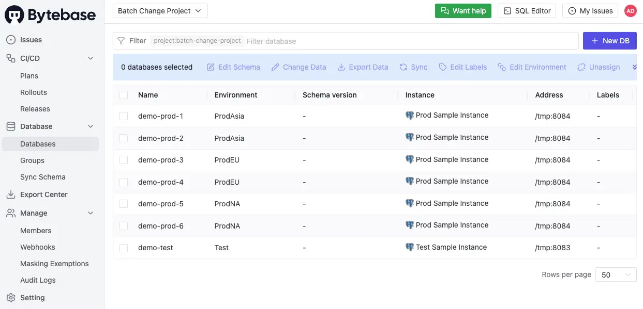The width and height of the screenshot is (643, 309).
Task: Click the Setting gear icon
Action: pos(11,298)
